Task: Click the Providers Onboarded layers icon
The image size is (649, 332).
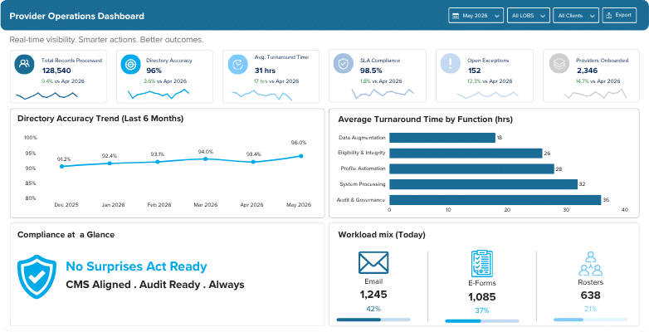Action: tap(559, 64)
